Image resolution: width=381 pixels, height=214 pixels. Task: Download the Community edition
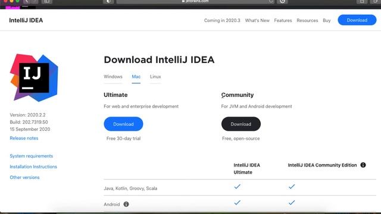(241, 124)
